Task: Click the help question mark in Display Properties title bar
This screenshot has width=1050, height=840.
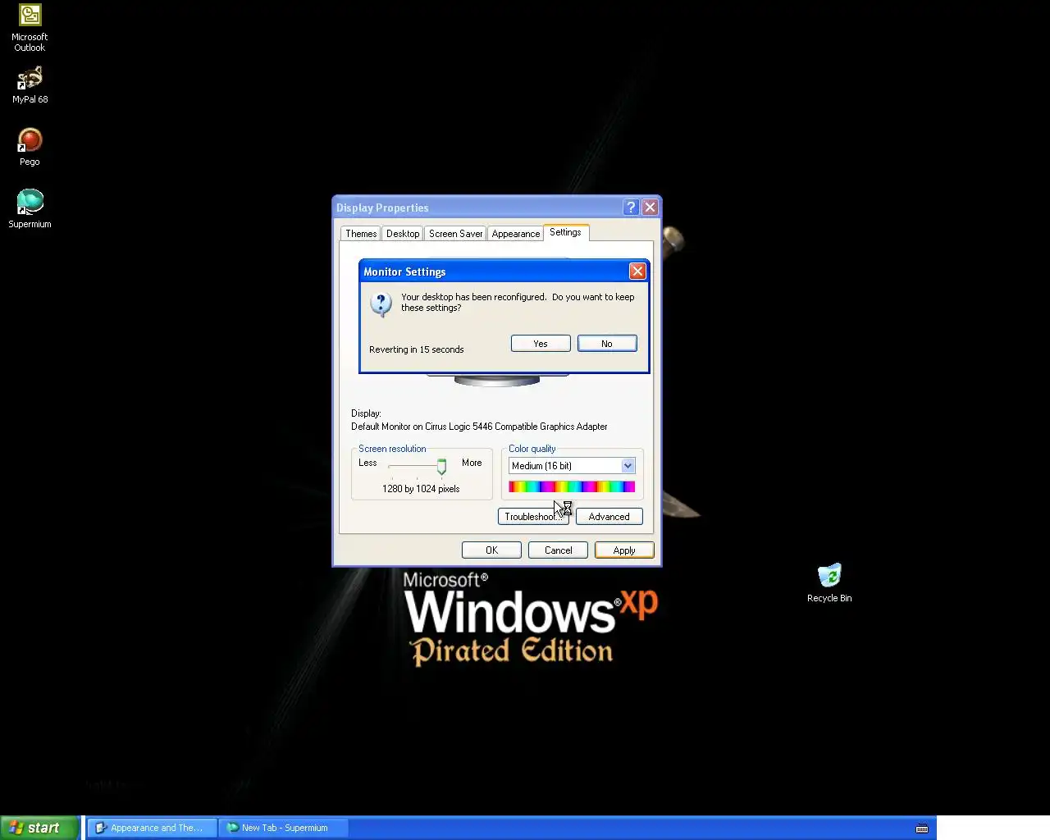Action: tap(630, 208)
